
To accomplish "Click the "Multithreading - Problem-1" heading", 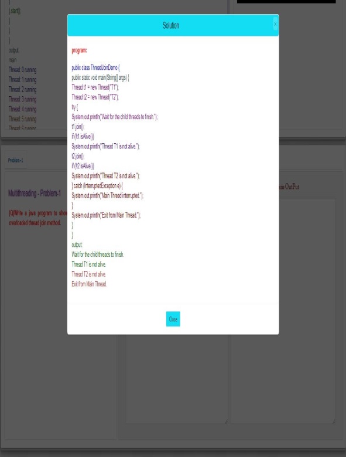I will (x=35, y=193).
